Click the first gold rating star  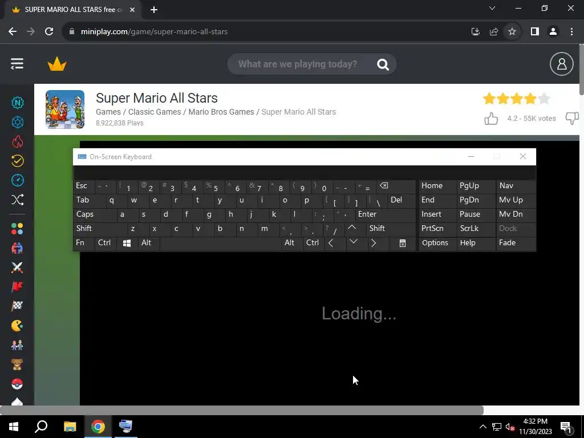coord(489,99)
